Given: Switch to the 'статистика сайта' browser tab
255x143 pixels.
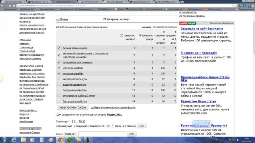Looking at the screenshot, I should (65, 2).
